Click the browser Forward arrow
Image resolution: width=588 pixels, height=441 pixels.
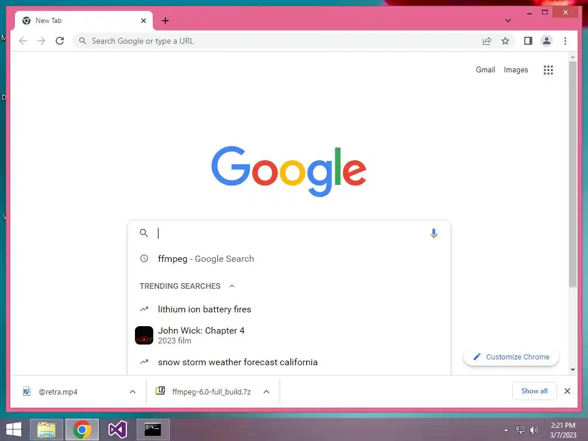pos(41,41)
